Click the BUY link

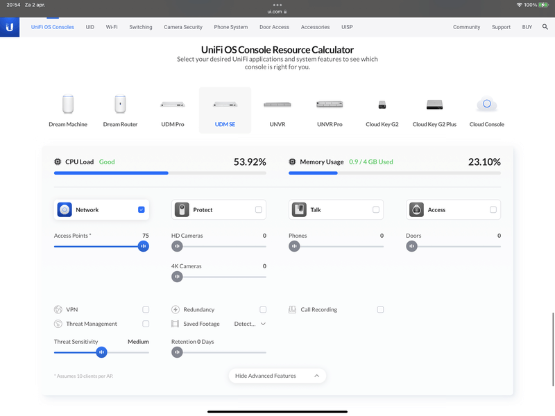click(527, 27)
